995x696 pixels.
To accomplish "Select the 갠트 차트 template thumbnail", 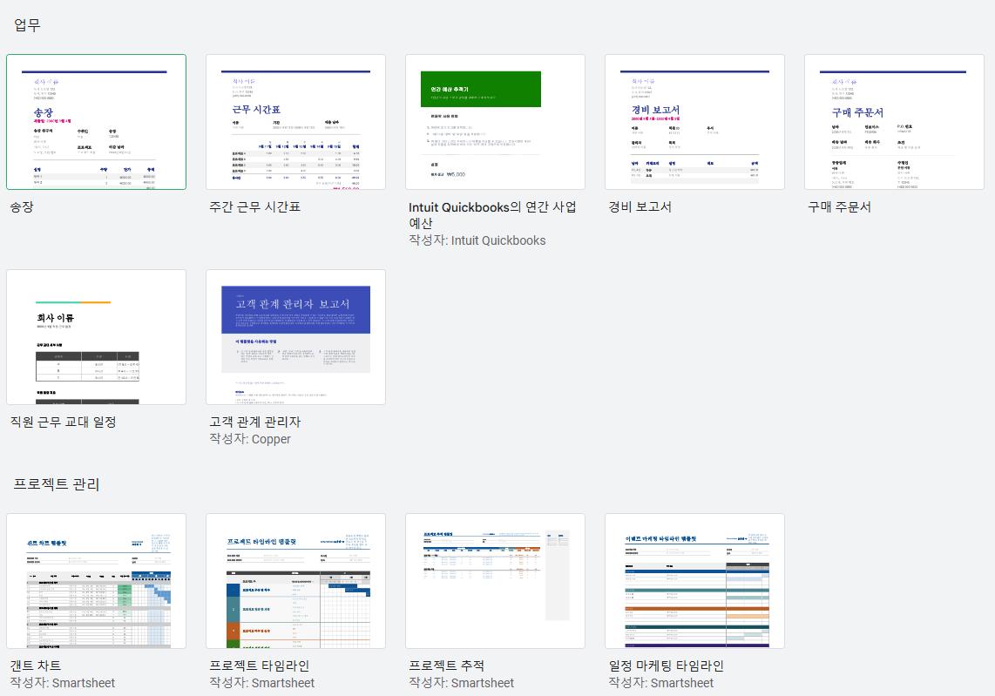I will tap(96, 581).
